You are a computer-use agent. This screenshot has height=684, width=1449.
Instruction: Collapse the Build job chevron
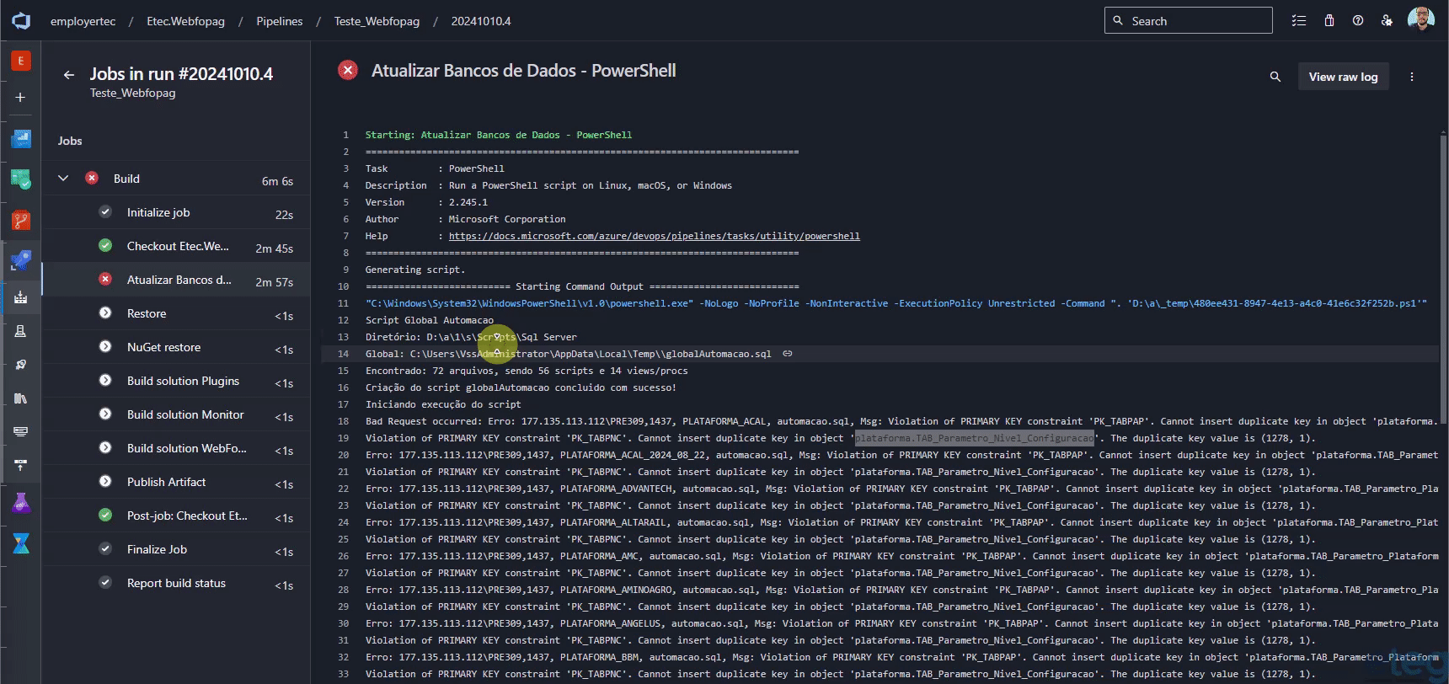63,179
